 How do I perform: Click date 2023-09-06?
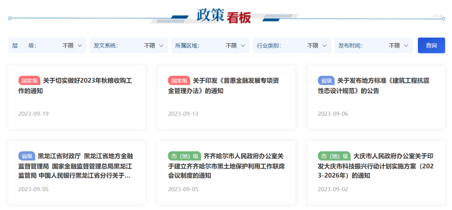point(333,114)
